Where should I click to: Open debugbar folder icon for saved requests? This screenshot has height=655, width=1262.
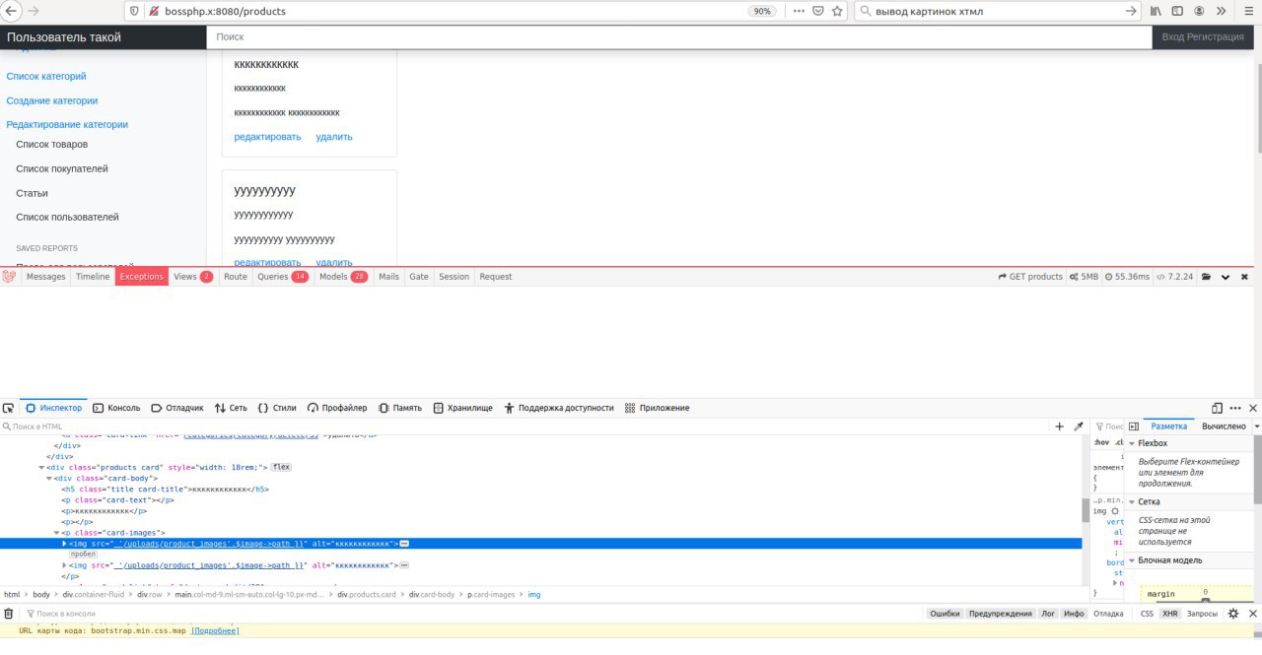[1208, 277]
